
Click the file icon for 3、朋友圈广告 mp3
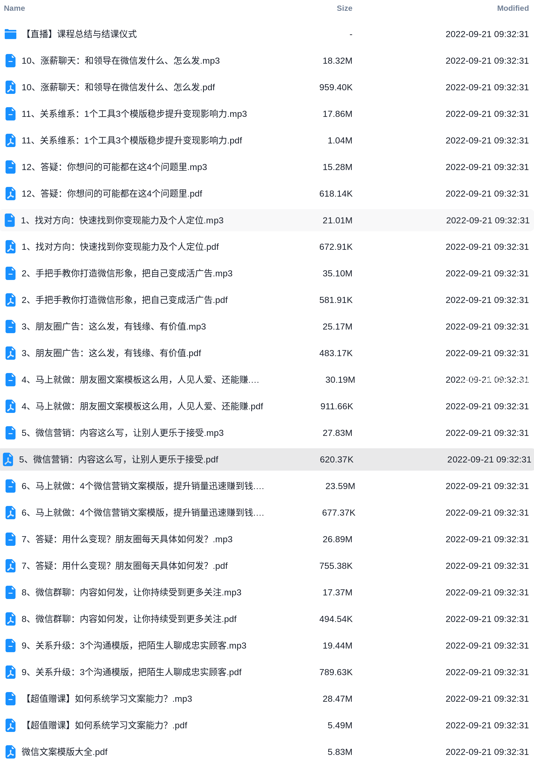click(x=11, y=327)
